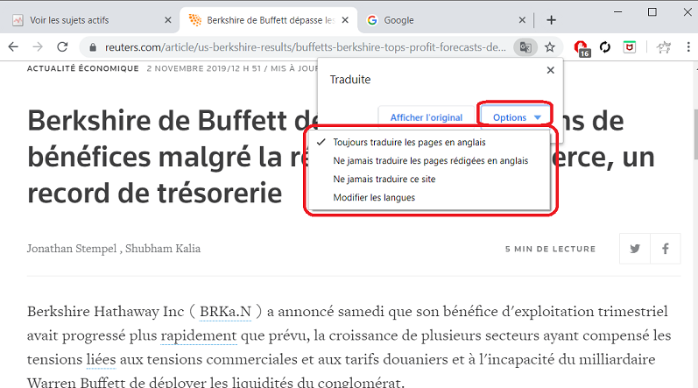This screenshot has width=698, height=388.
Task: Open the red shield extension icon
Action: pos(630,46)
